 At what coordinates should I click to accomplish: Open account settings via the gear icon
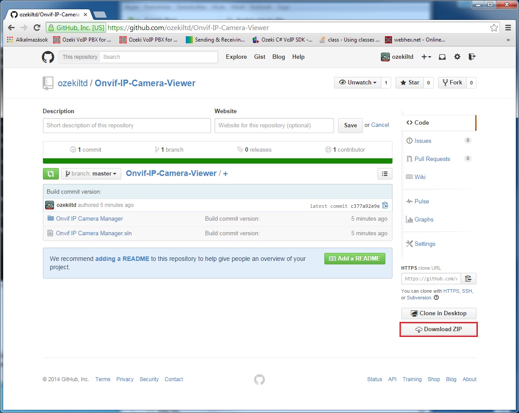point(457,57)
